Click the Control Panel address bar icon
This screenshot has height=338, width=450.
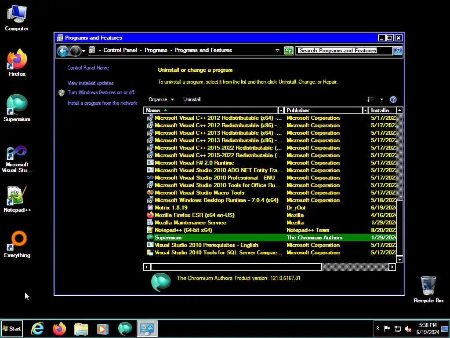pyautogui.click(x=92, y=50)
